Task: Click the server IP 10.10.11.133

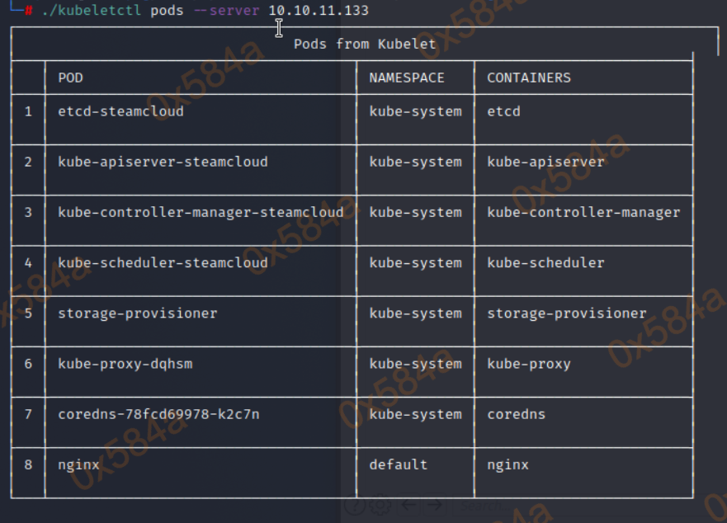Action: (319, 11)
